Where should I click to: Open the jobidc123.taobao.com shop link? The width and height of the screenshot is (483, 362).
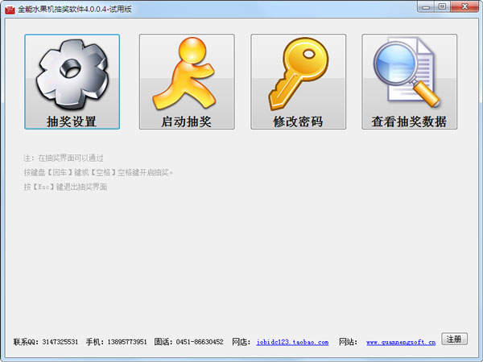coord(292,342)
